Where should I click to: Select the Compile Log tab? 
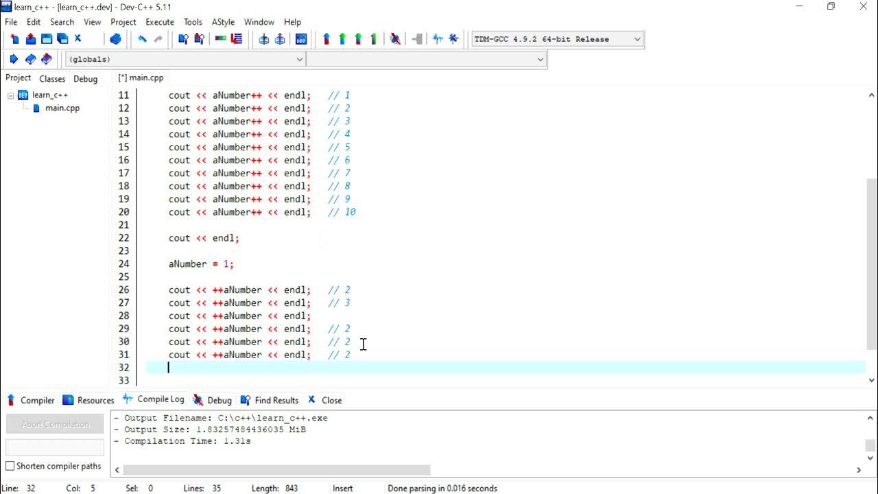coord(154,399)
